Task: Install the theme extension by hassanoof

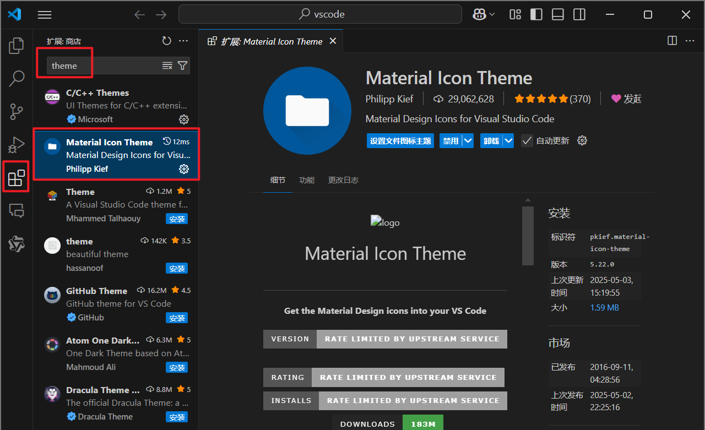Action: click(x=177, y=269)
